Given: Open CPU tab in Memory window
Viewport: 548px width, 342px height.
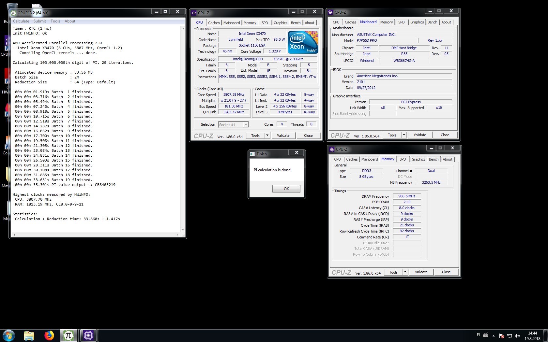Looking at the screenshot, I should click(x=338, y=159).
